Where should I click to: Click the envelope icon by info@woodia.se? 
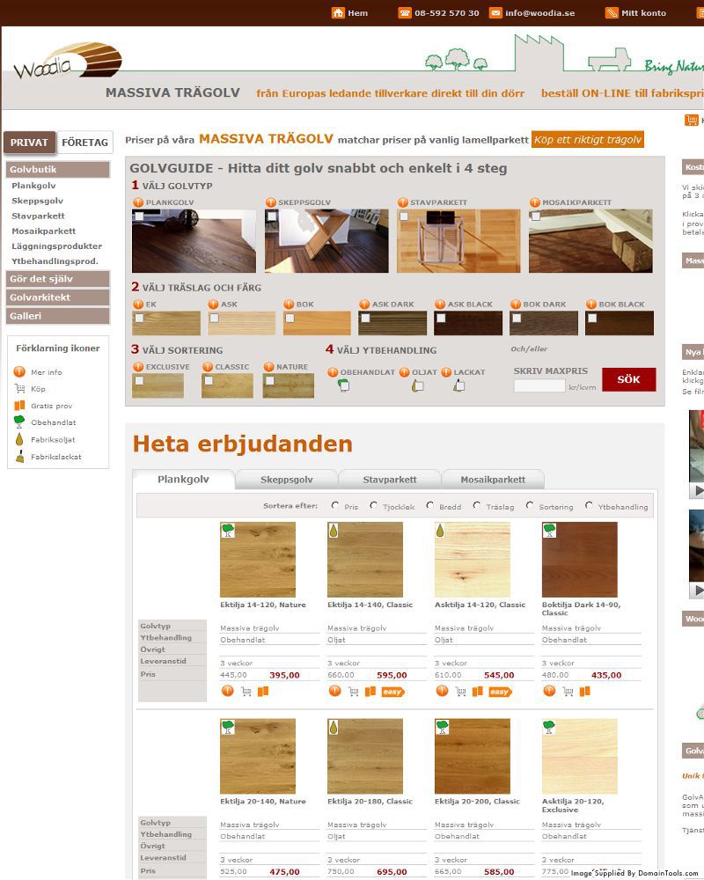pos(495,13)
